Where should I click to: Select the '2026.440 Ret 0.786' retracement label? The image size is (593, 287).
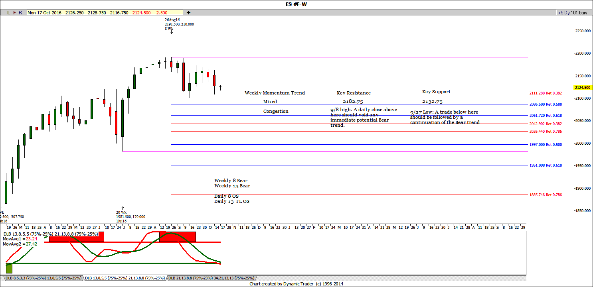(546, 131)
